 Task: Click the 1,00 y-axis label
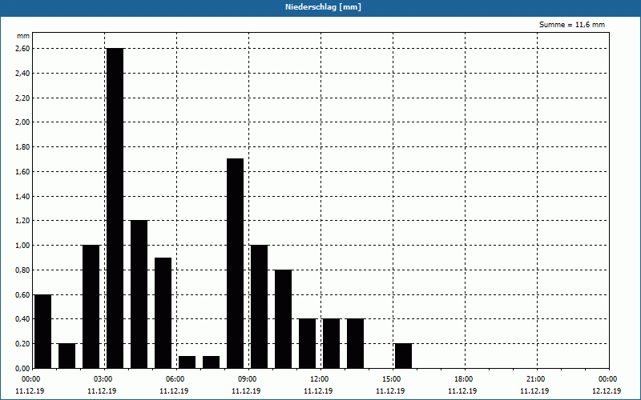[22, 246]
